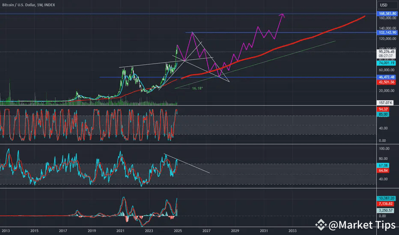The width and height of the screenshot is (399, 235).
Task: Click the 64.84 RSI value label
Action: coord(383,170)
